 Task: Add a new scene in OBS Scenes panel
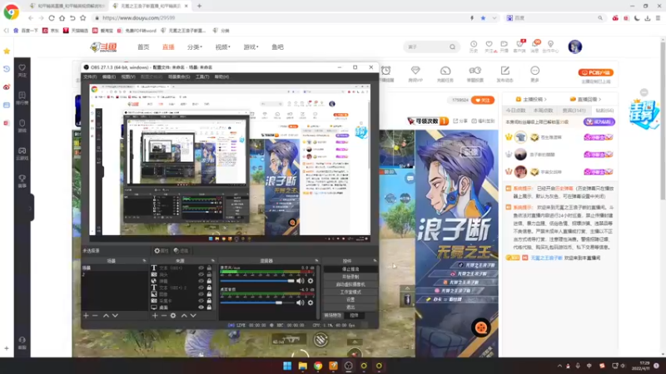coord(86,316)
